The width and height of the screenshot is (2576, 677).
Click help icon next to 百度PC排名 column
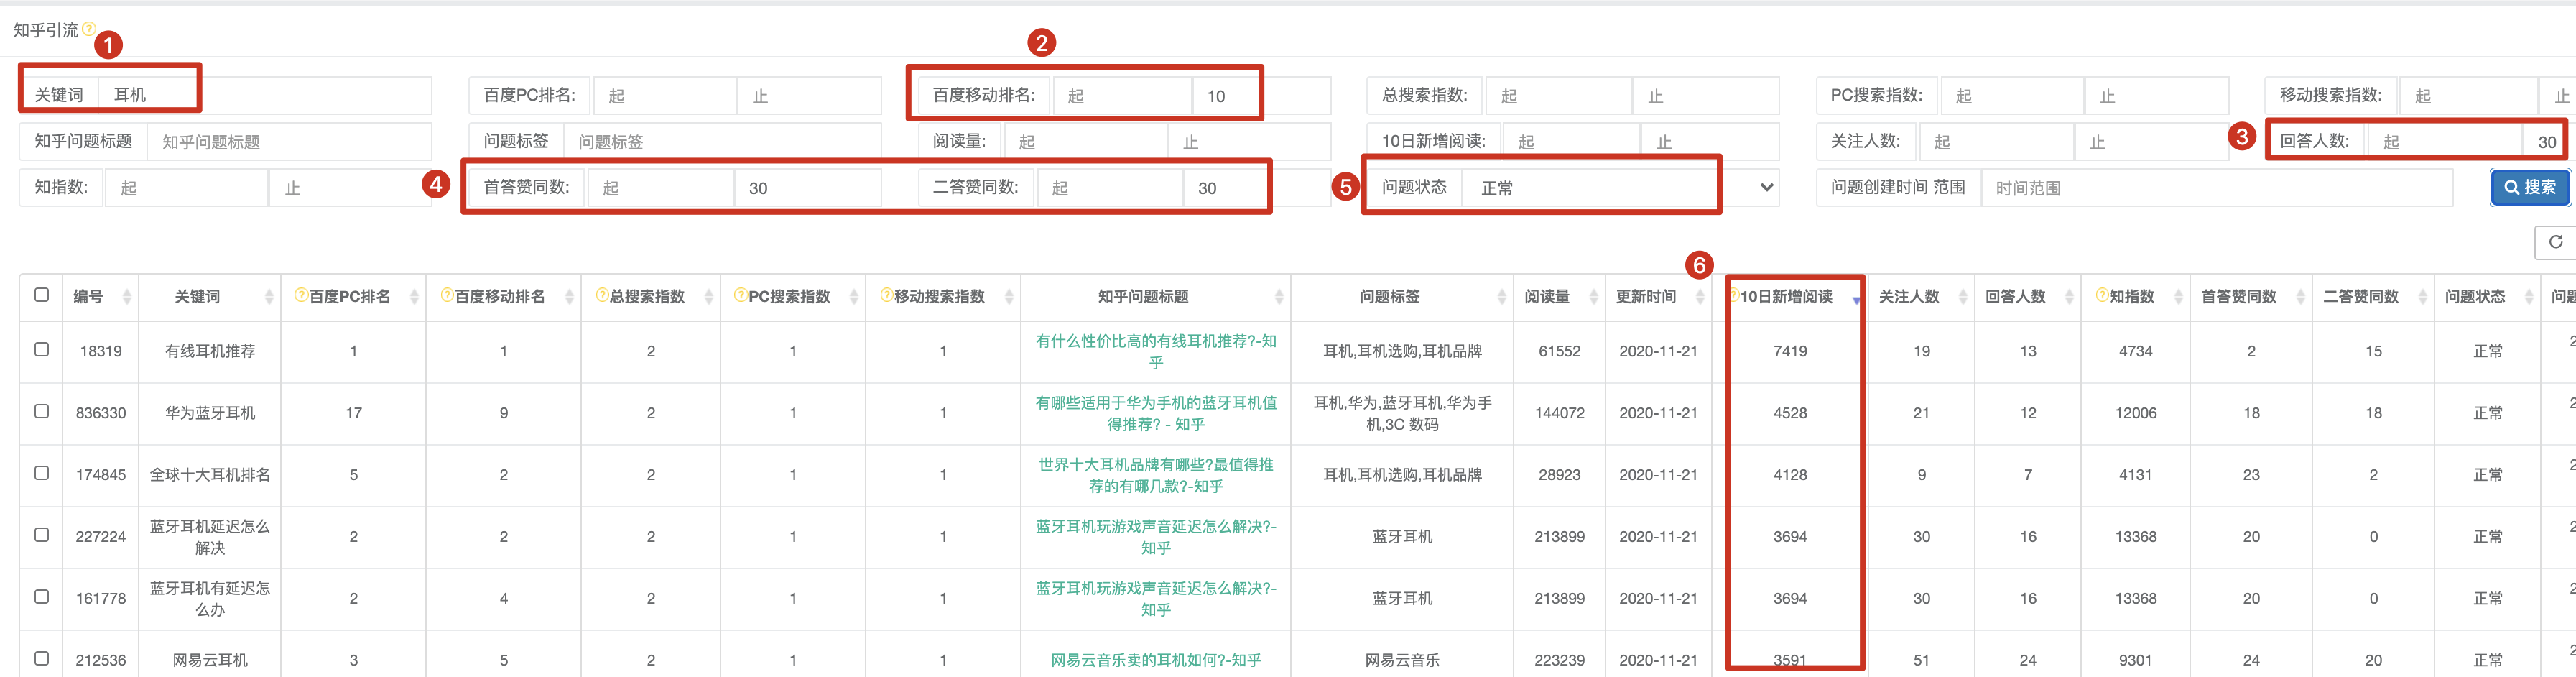[x=300, y=295]
